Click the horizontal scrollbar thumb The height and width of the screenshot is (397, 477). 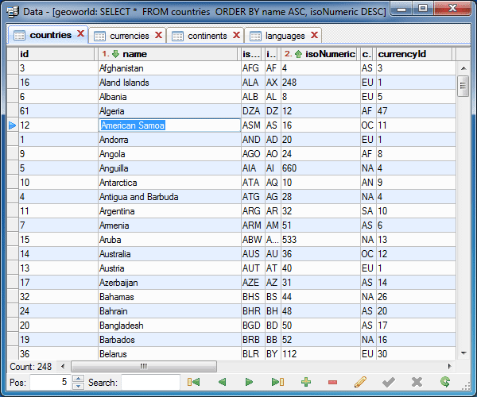144,366
